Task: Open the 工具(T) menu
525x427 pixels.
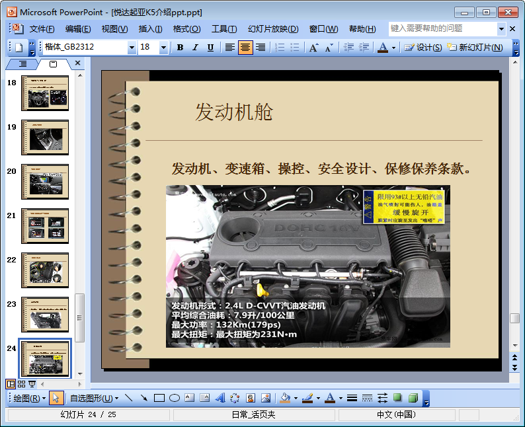Action: coord(224,29)
